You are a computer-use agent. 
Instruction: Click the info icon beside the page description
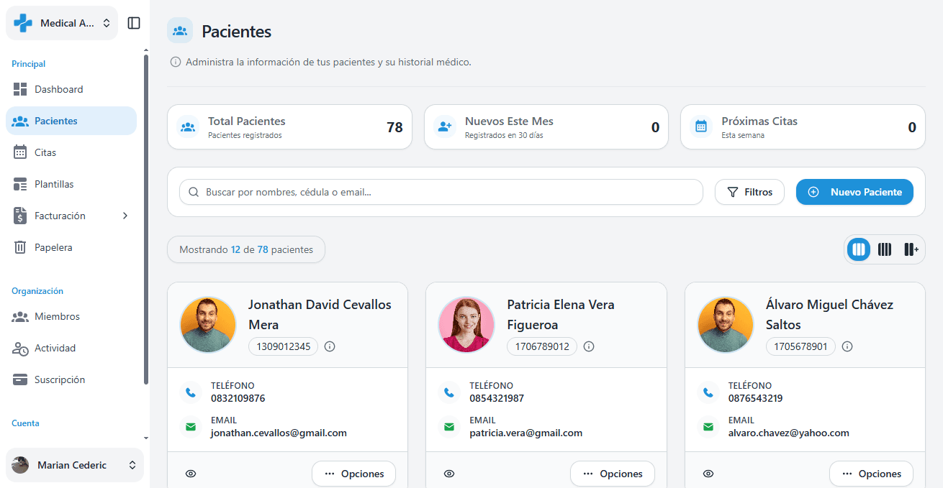[176, 63]
